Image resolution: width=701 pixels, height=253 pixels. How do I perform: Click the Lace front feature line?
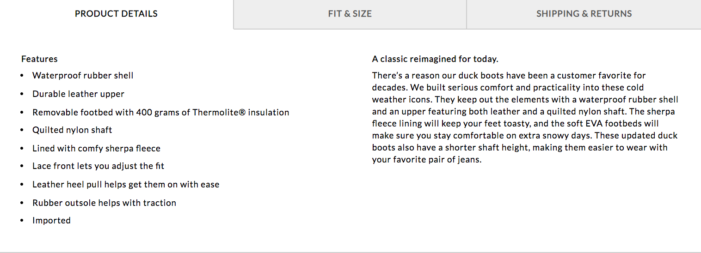tap(98, 166)
